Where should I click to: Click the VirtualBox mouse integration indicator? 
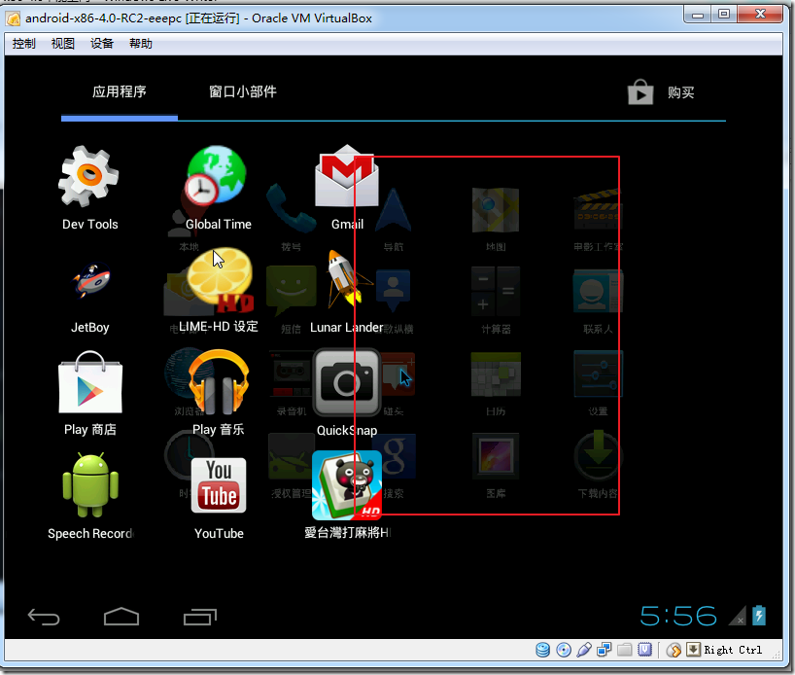(x=674, y=650)
